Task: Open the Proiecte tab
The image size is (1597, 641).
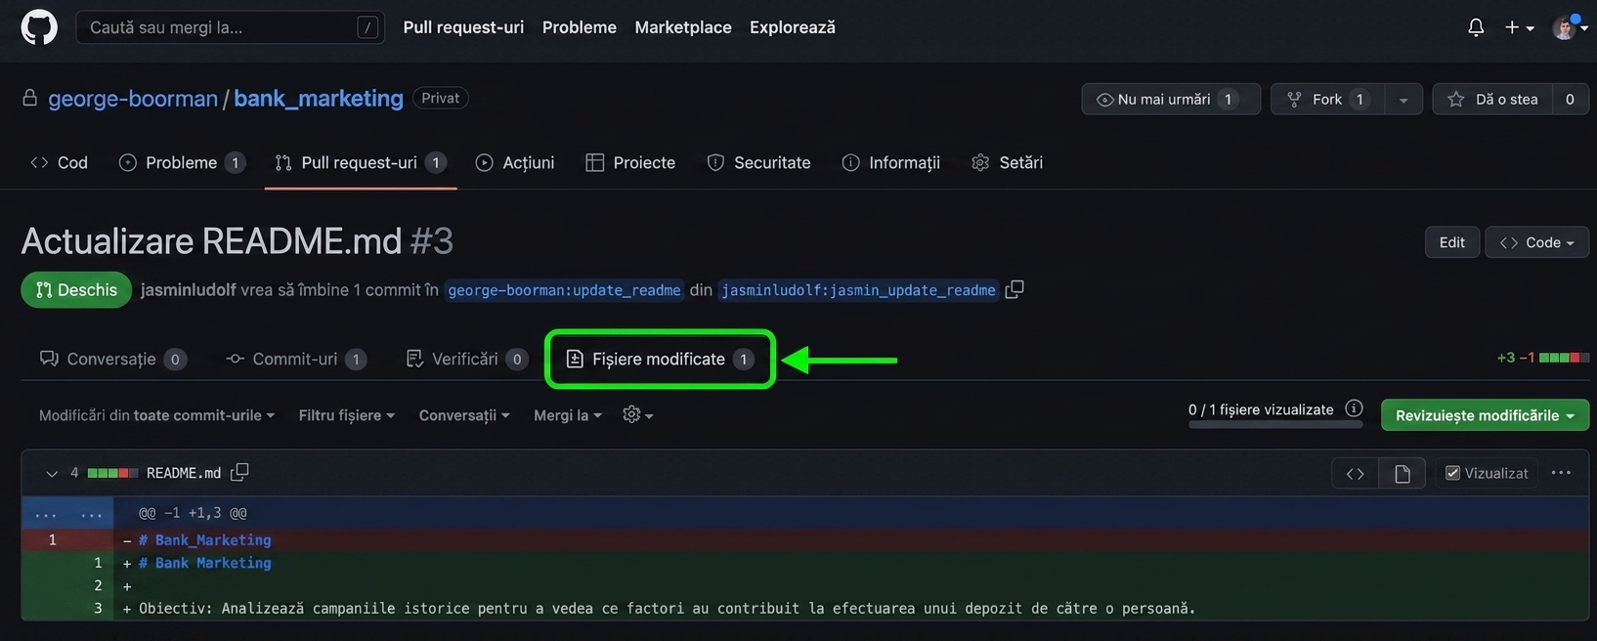Action: [630, 162]
